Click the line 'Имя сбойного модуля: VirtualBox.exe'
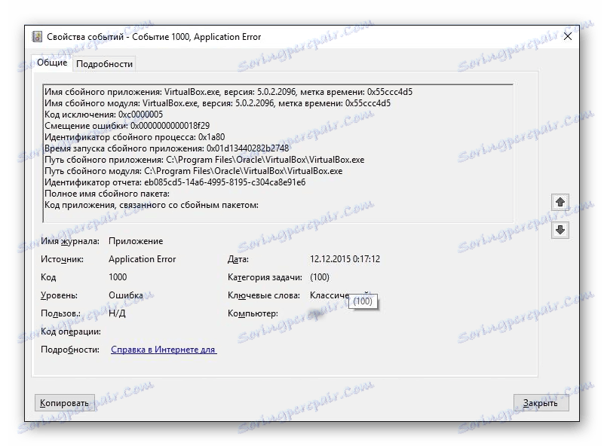Image resolution: width=604 pixels, height=446 pixels. click(218, 103)
